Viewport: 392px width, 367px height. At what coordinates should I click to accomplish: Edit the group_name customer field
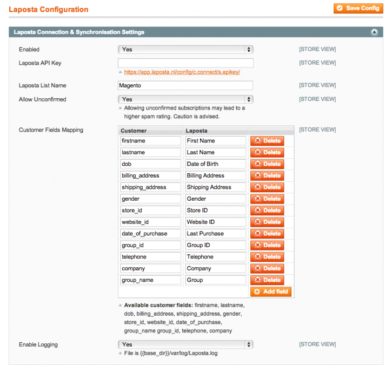click(150, 280)
